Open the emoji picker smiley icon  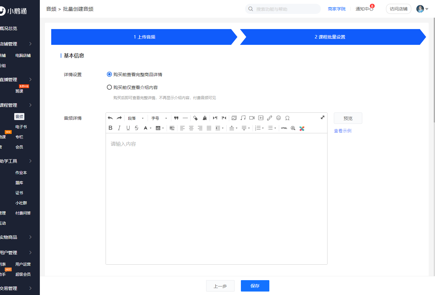[279, 118]
